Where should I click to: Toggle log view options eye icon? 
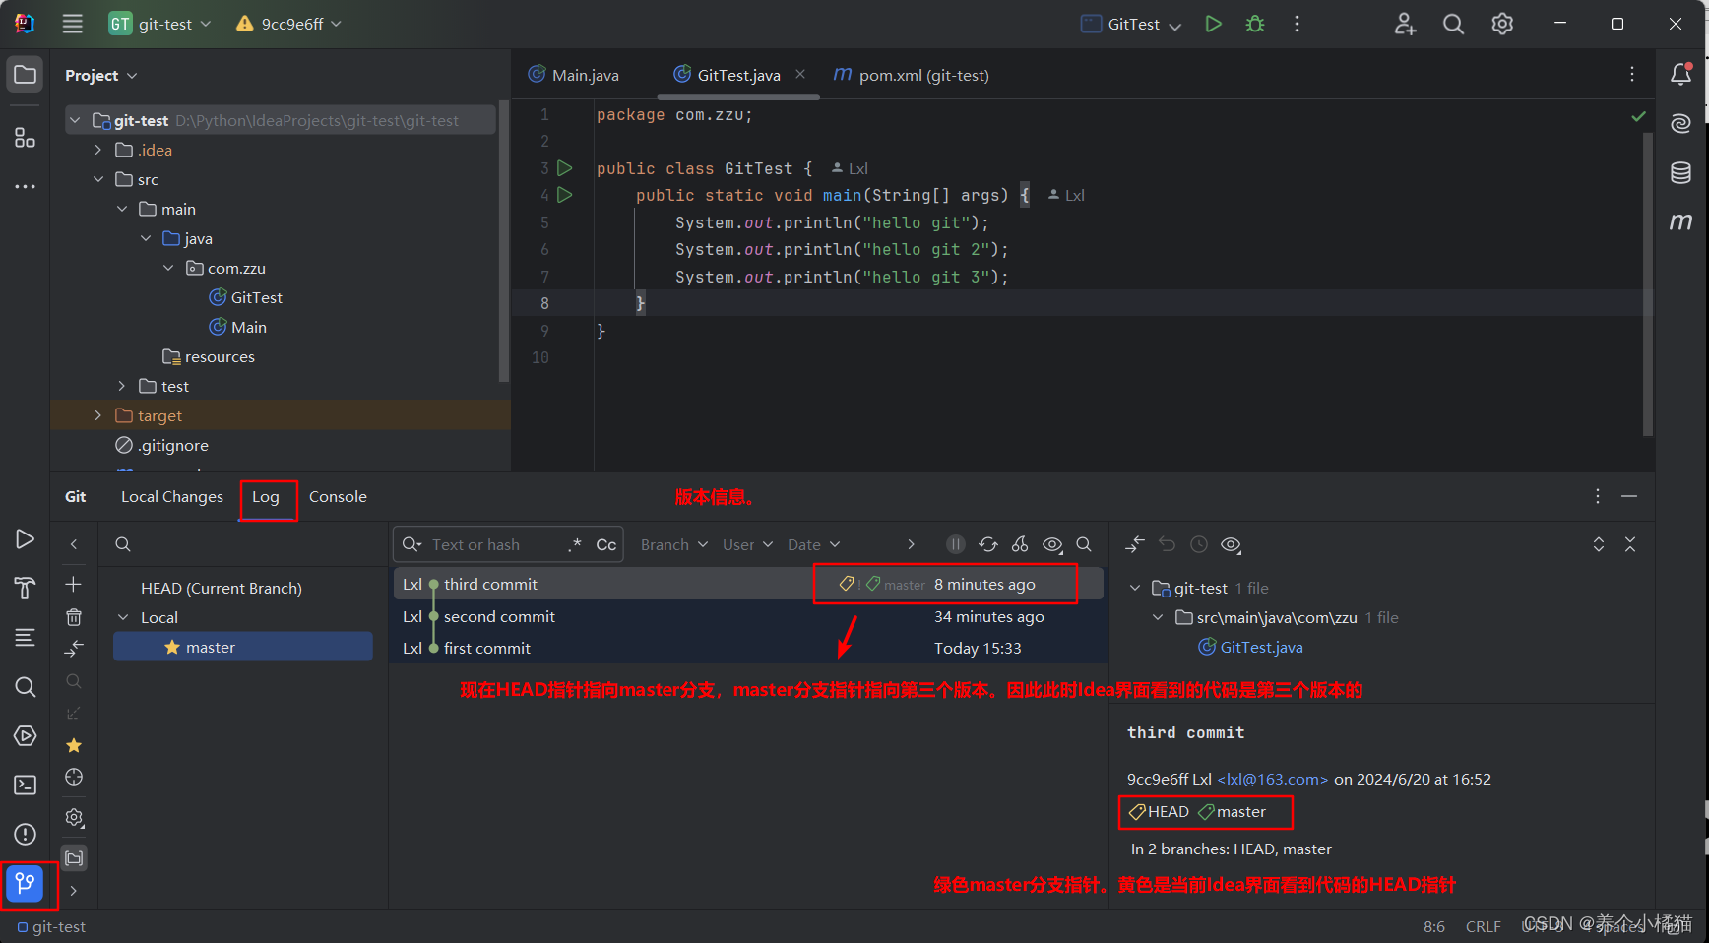[x=1052, y=544]
